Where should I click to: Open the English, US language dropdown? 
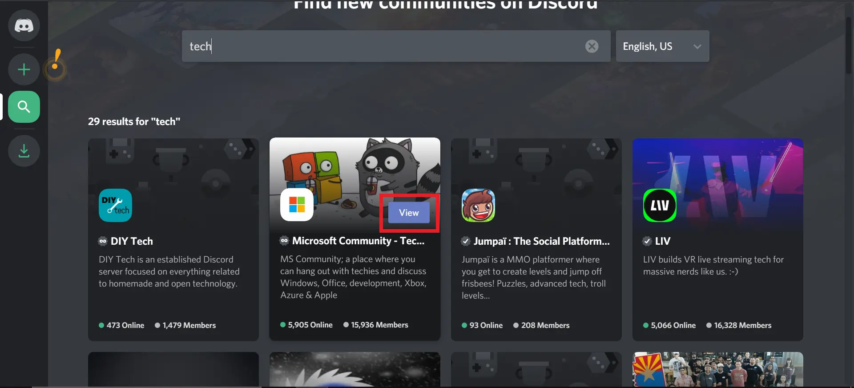click(662, 46)
